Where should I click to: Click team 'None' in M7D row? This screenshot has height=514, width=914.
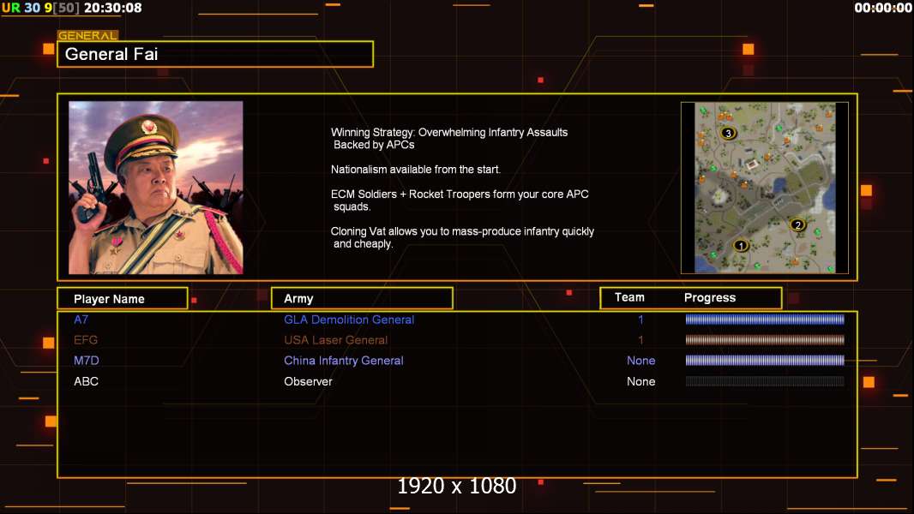click(x=641, y=361)
